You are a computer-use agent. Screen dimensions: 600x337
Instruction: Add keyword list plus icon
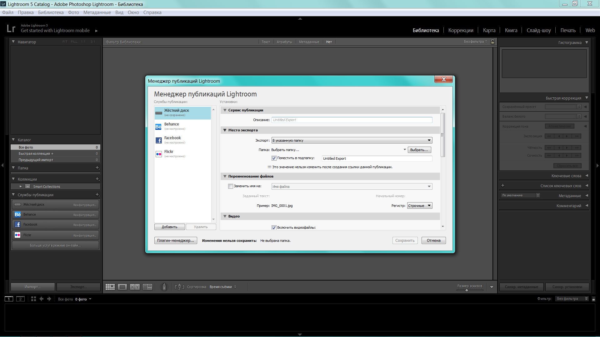coord(503,185)
